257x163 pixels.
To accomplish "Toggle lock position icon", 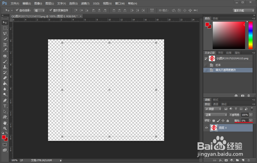I will [x=223, y=121].
